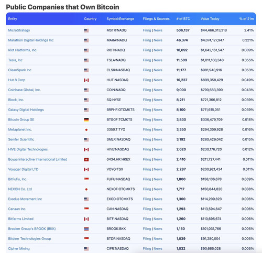262x253 pixels.
Task: Open Marathon Digital Holdings Inc link
Action: coord(31,40)
